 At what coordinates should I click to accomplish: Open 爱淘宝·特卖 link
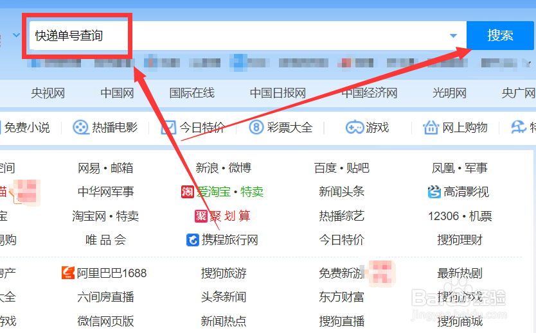tap(229, 192)
